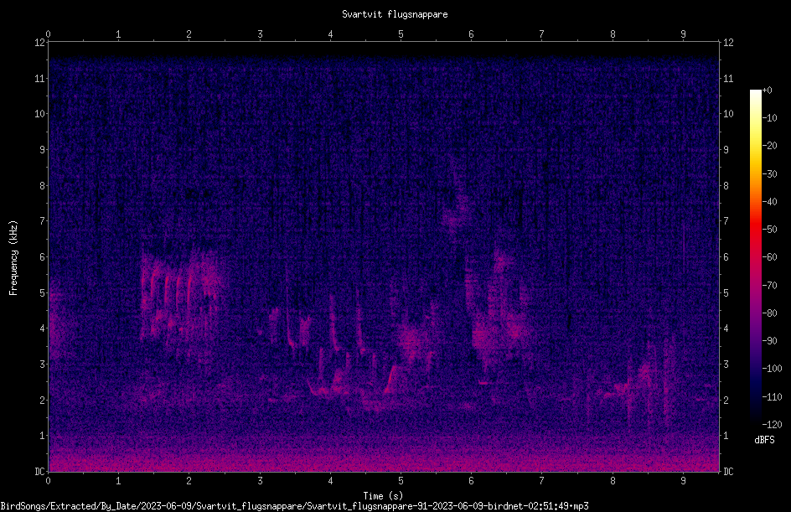The width and height of the screenshot is (791, 512).
Task: Click the "Frequency (kHz)" axis label
Action: 13,258
